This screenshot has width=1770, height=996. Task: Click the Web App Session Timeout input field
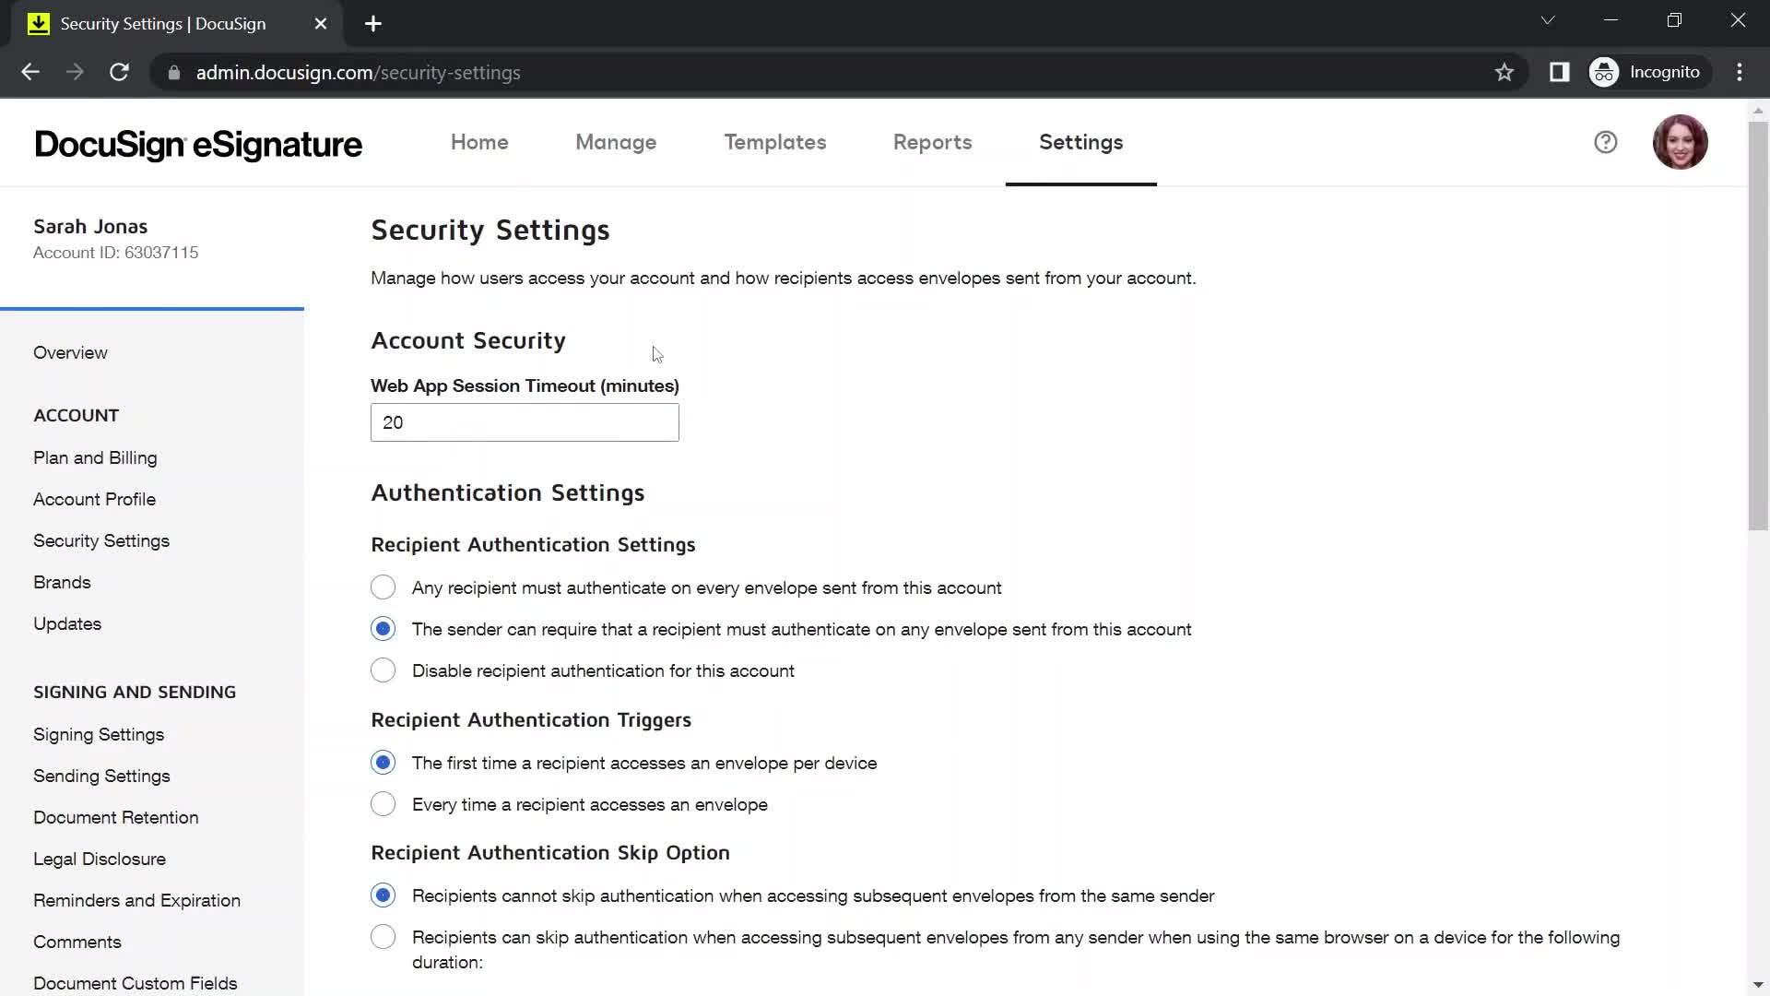(525, 423)
